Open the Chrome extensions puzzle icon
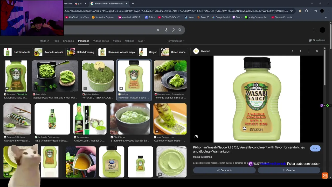The height and width of the screenshot is (187, 332). [x=306, y=11]
